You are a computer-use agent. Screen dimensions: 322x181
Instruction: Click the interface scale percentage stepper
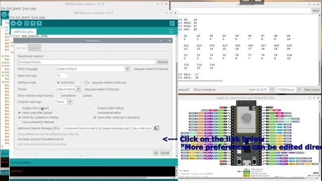86,82
